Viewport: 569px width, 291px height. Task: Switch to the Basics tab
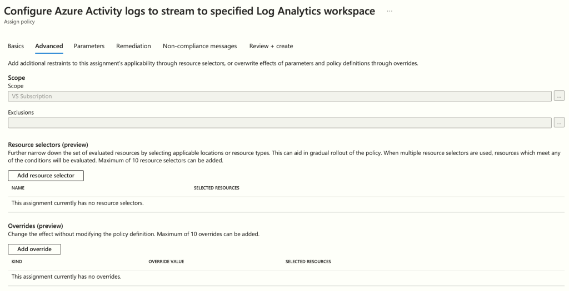pos(16,46)
